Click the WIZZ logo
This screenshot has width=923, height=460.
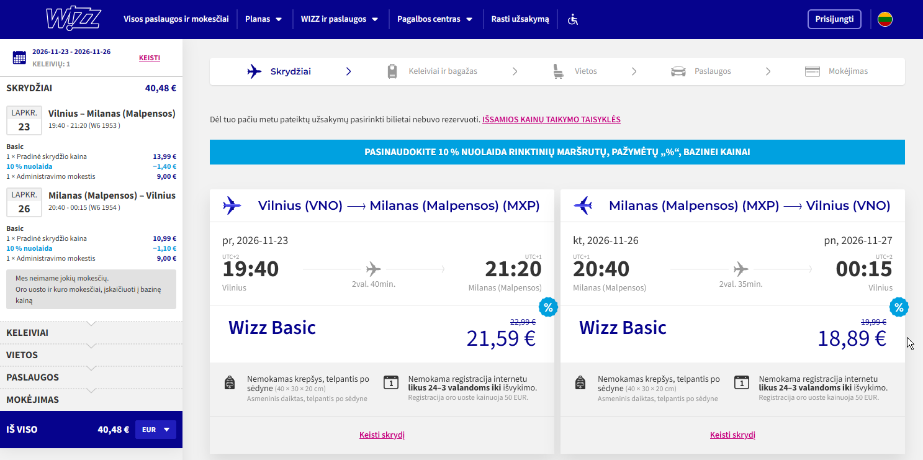[x=73, y=19]
